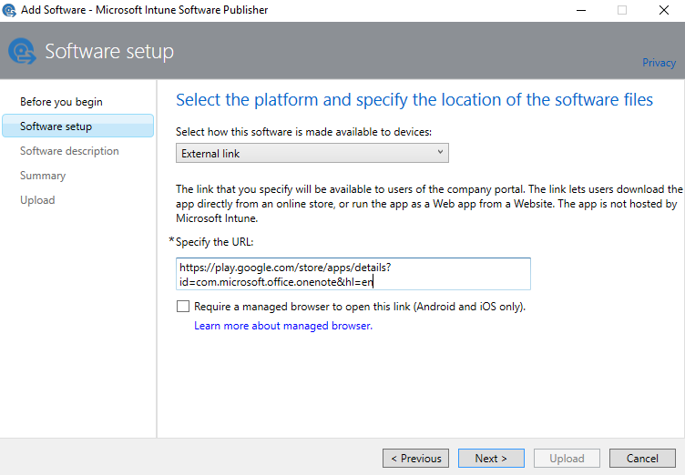Screen dimensions: 685x475
Task: Click the disabled Upload button
Action: (567, 459)
